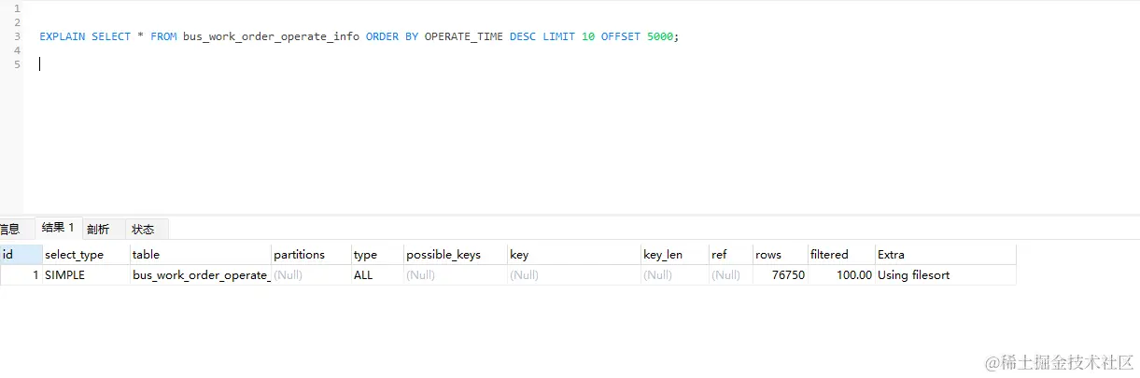Select the key column header
Screen dimensions: 1140x378
(x=574, y=254)
